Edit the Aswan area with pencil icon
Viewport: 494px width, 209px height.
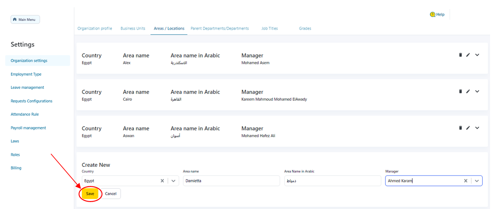[x=468, y=128]
